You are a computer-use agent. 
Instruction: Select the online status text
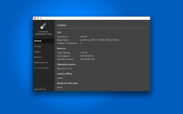pos(60,78)
